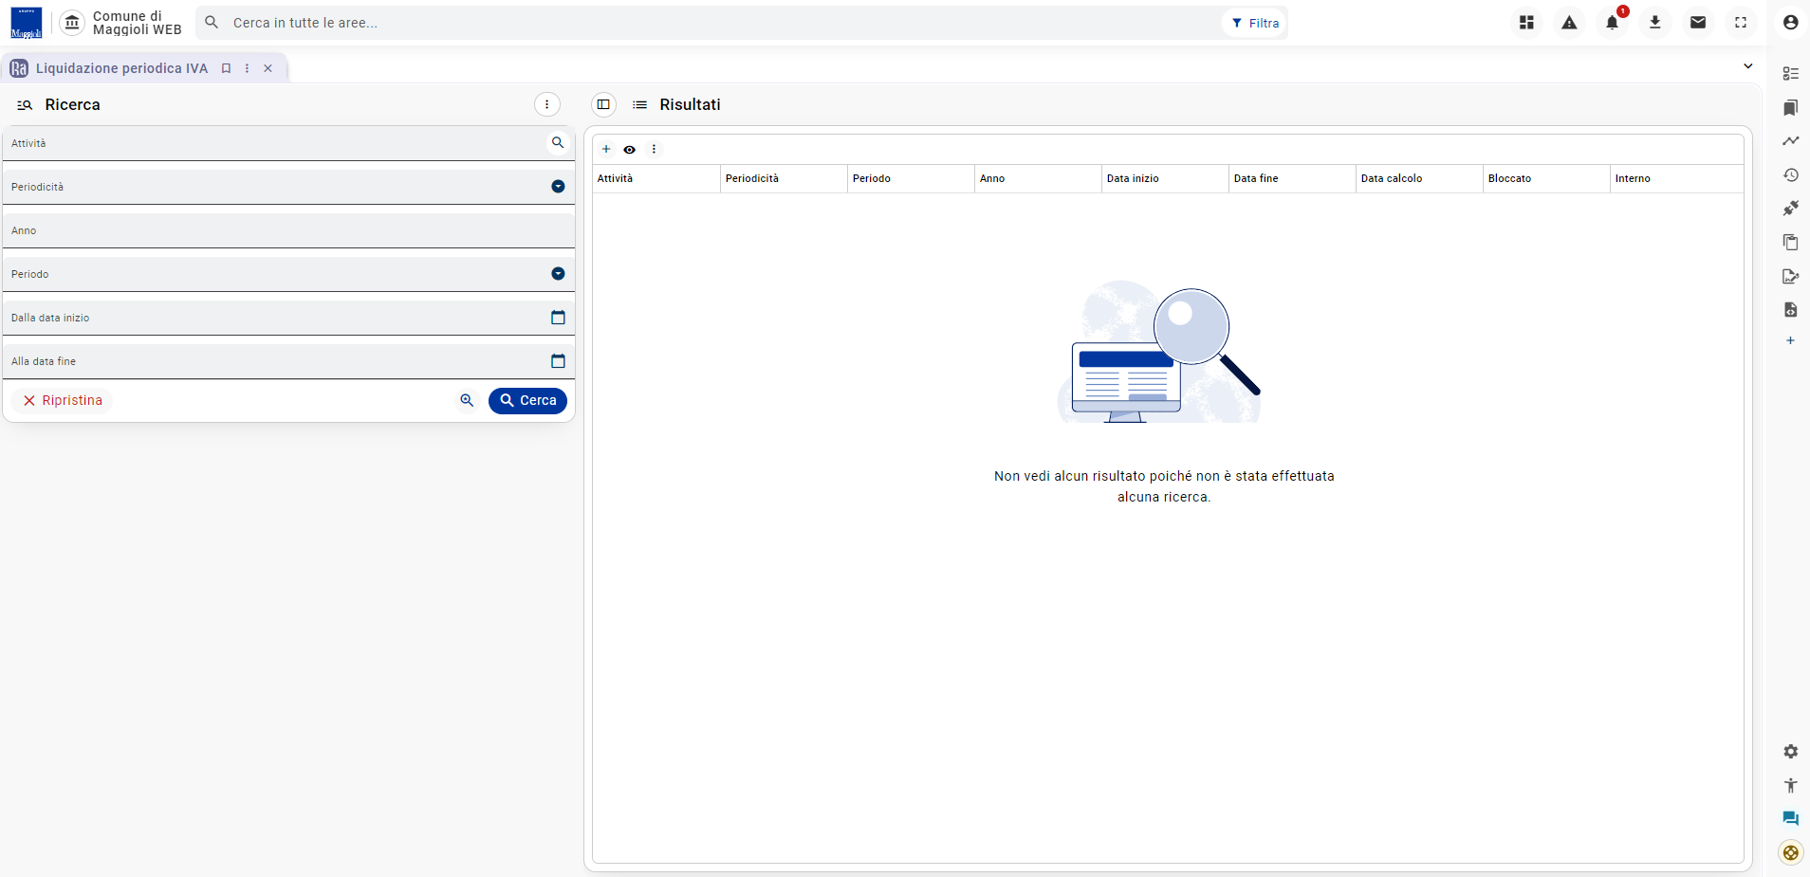This screenshot has width=1810, height=877.
Task: Sort by Interno column header
Action: 1676,178
